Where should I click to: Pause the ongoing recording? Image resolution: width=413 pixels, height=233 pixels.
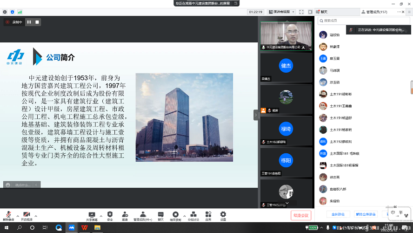coord(29,22)
